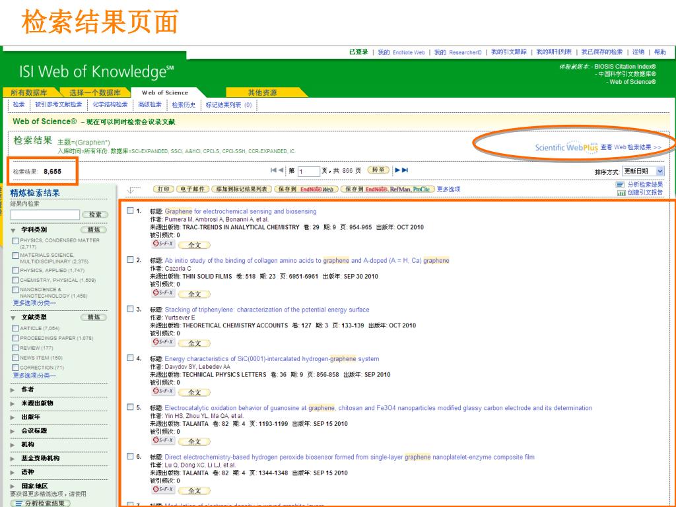The height and width of the screenshot is (507, 676).
Task: Open 标记结果列表 (0) menu item
Action: point(229,104)
